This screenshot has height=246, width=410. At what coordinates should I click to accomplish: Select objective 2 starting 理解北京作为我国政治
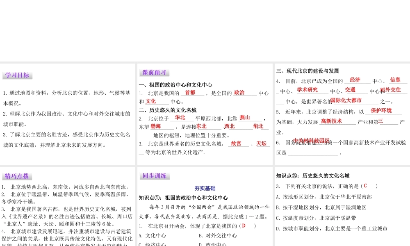pos(67,119)
